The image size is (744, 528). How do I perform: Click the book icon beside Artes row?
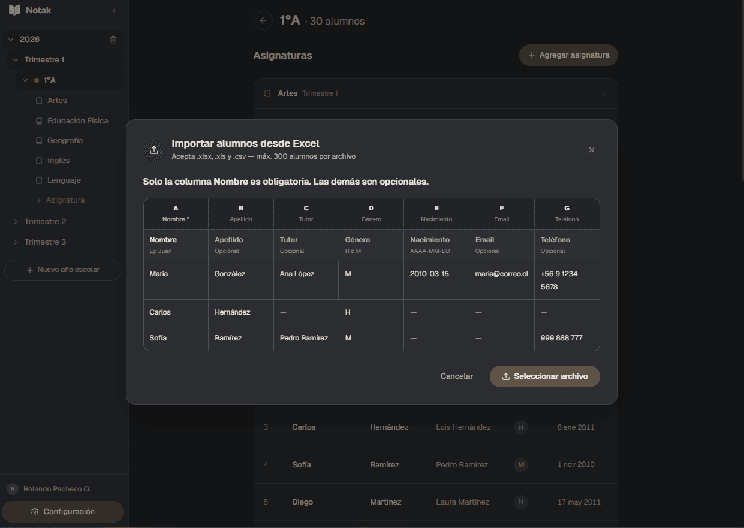267,93
